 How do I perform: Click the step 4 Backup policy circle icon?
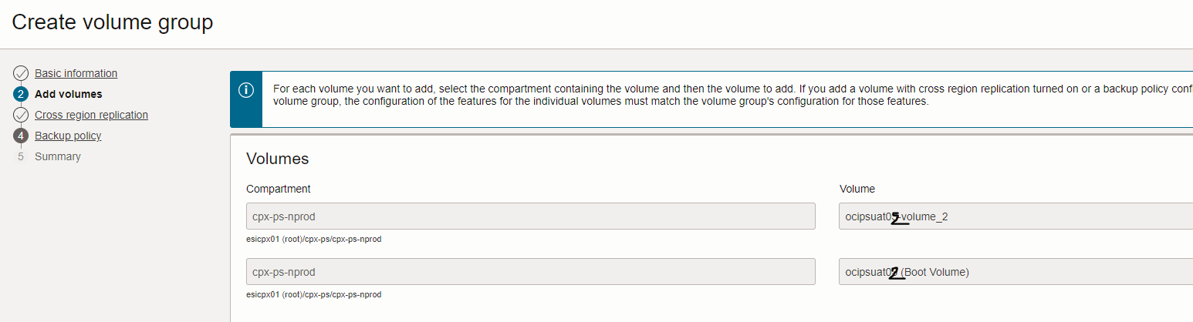(21, 136)
